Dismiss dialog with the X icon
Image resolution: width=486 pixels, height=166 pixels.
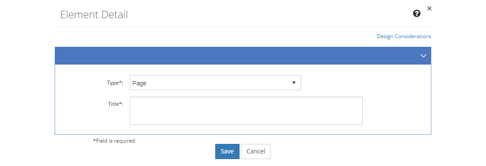click(429, 9)
